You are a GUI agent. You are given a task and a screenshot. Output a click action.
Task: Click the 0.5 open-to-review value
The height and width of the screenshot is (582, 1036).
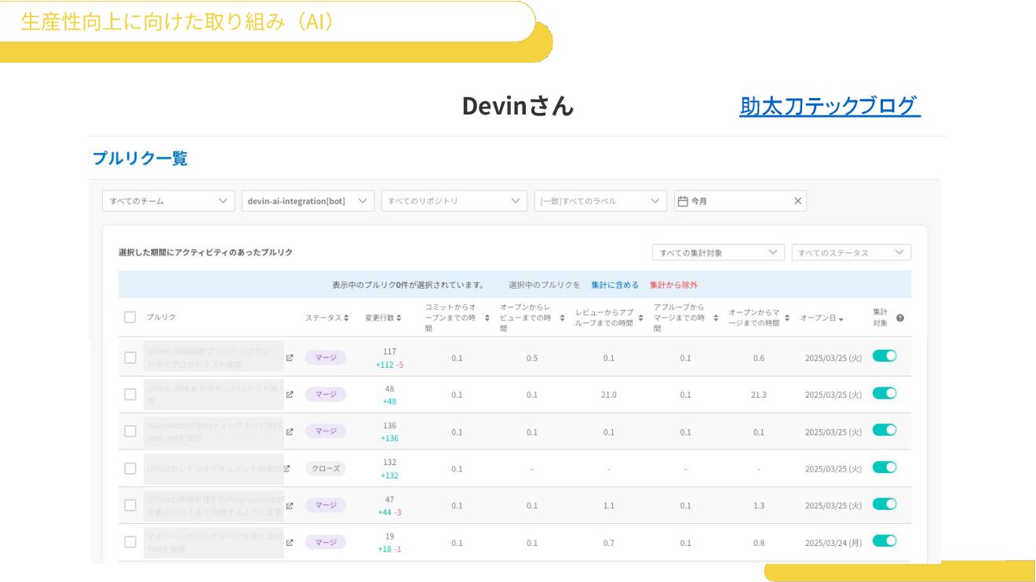(532, 358)
